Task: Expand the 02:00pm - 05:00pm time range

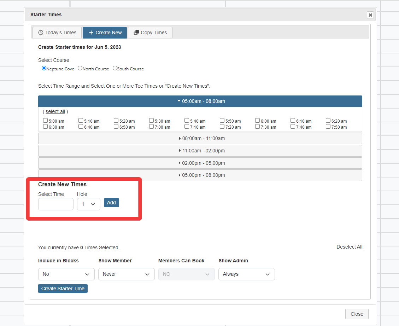Action: [x=200, y=163]
